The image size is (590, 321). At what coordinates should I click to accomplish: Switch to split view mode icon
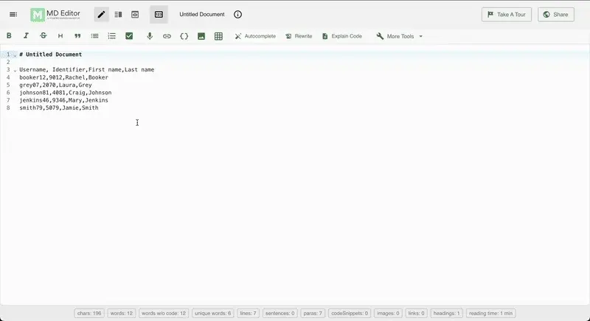118,15
